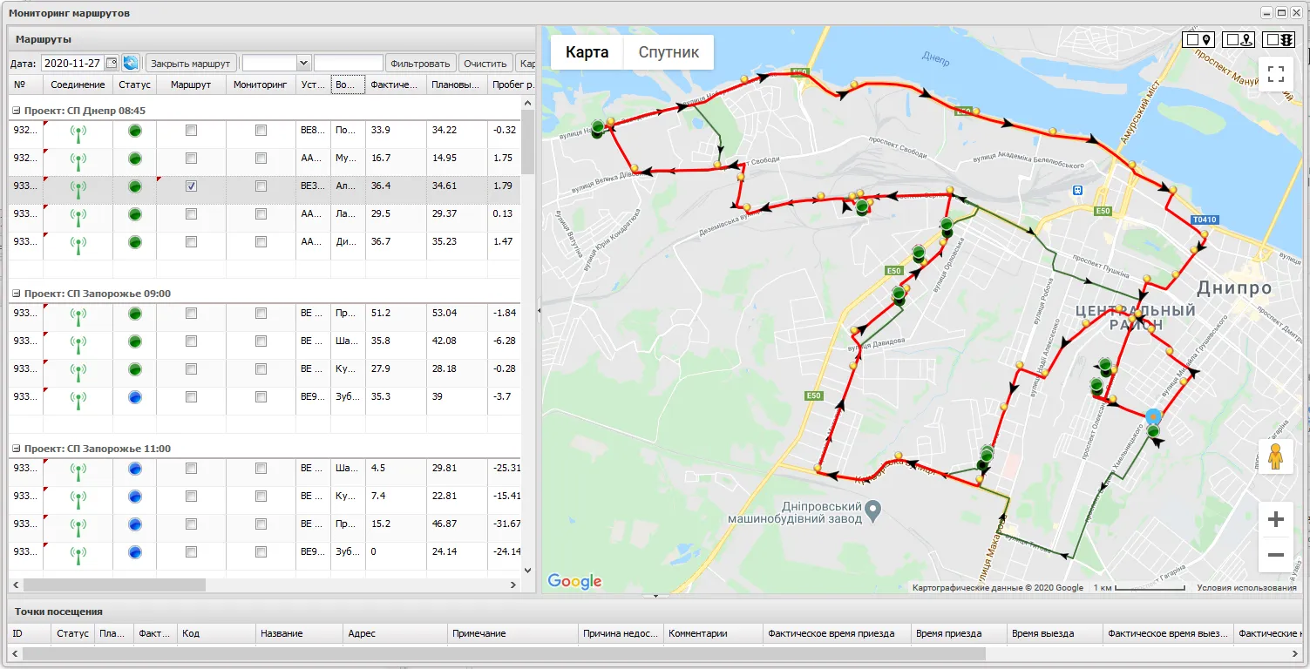Viewport: 1310px width, 669px height.
Task: Click the Фильтровать button
Action: coord(421,63)
